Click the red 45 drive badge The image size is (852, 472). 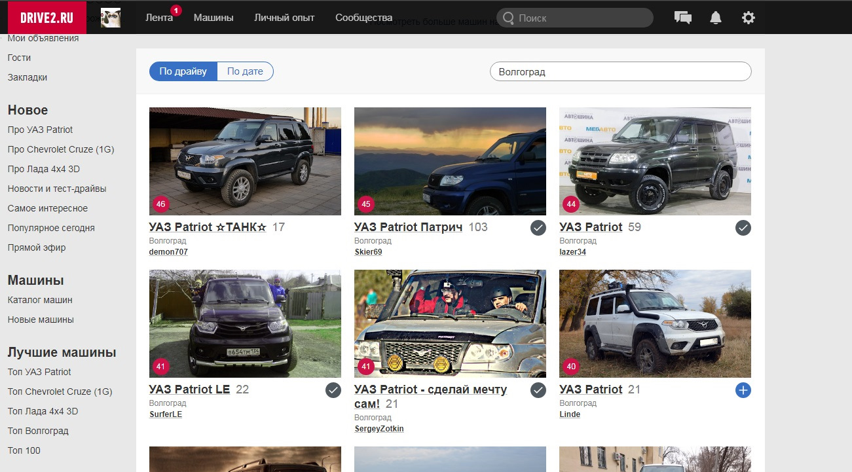coord(366,204)
